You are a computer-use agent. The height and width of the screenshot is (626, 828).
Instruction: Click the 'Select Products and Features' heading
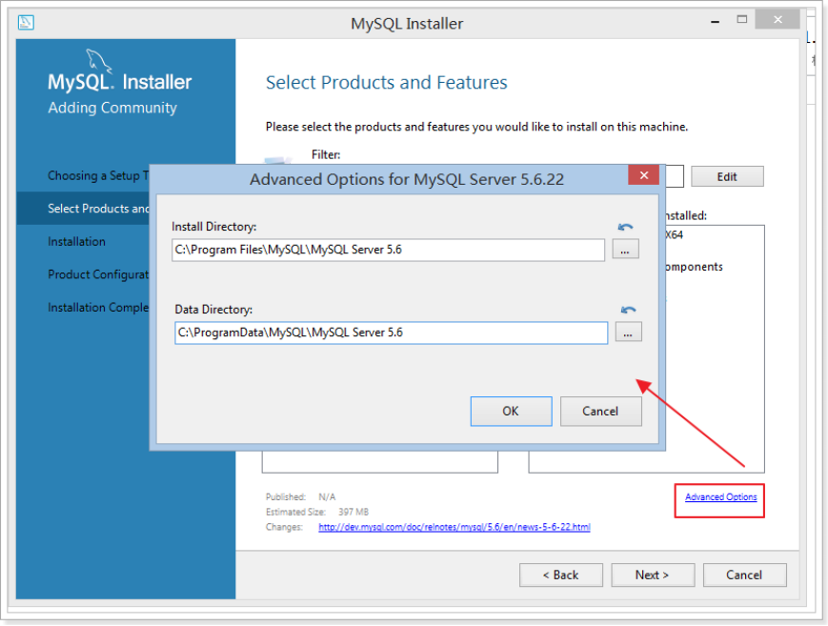(x=387, y=82)
